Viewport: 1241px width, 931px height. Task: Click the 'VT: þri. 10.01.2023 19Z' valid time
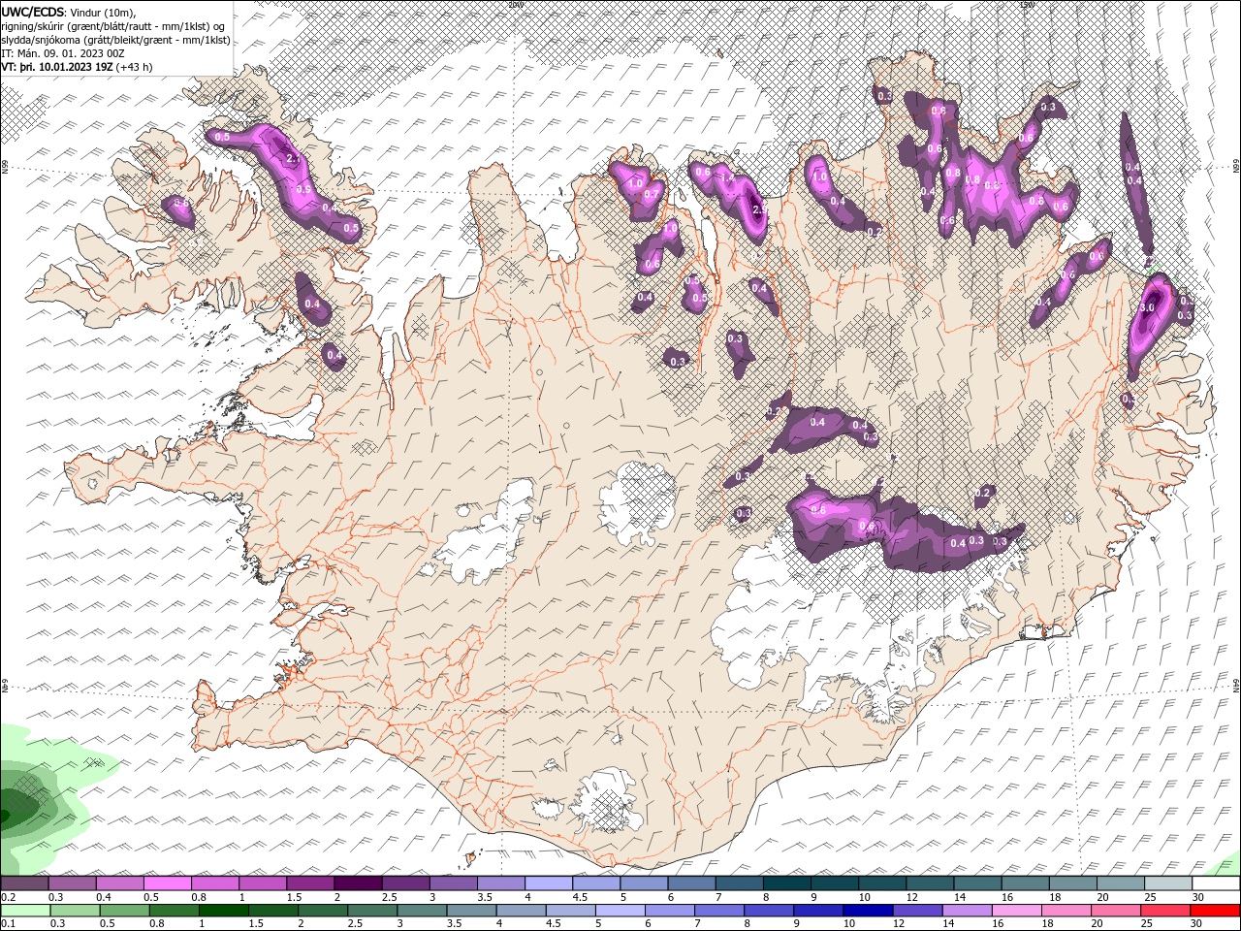point(56,67)
